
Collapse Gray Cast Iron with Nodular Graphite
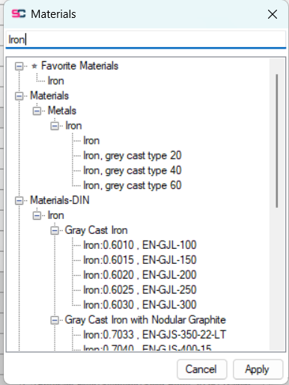[55, 321]
